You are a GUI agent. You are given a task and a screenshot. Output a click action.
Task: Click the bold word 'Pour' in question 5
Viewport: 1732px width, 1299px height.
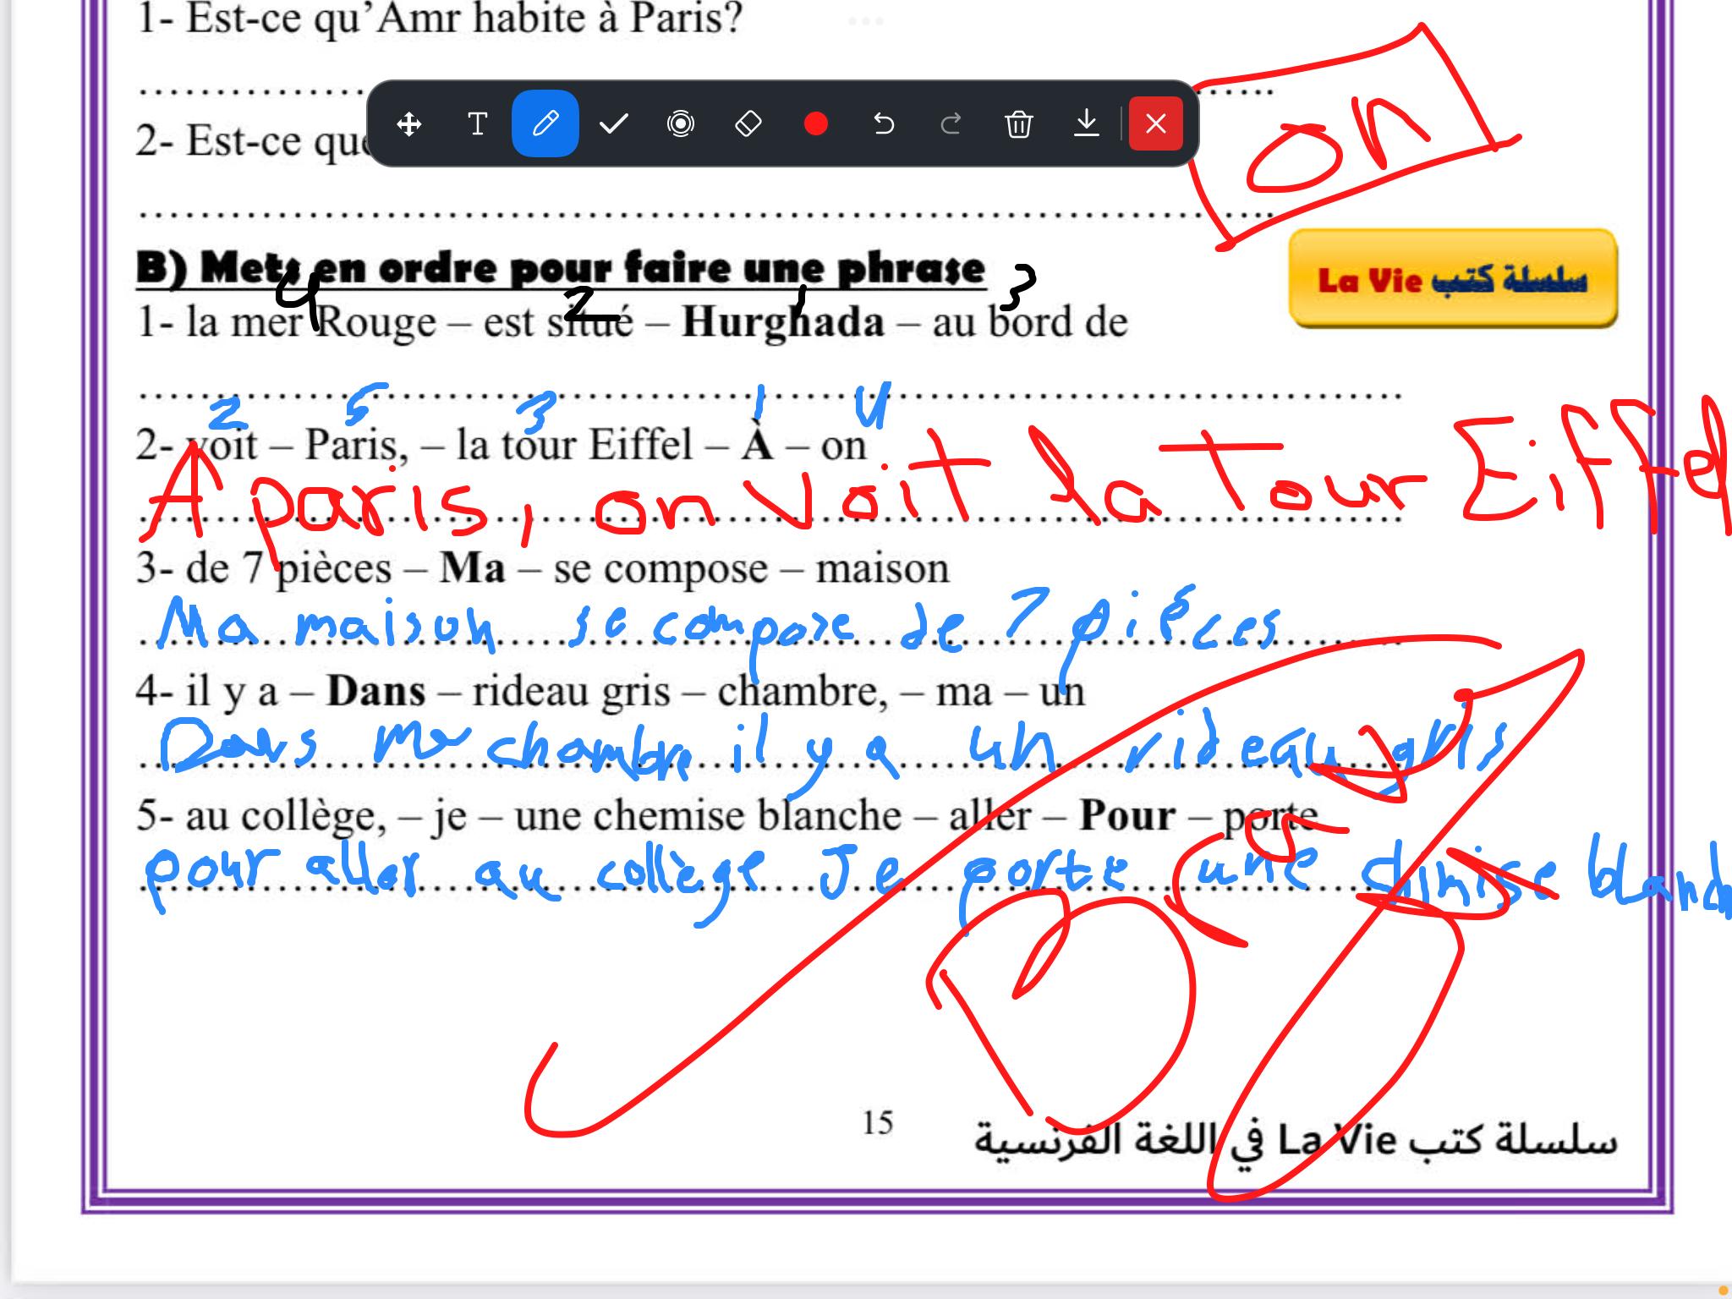[1126, 816]
